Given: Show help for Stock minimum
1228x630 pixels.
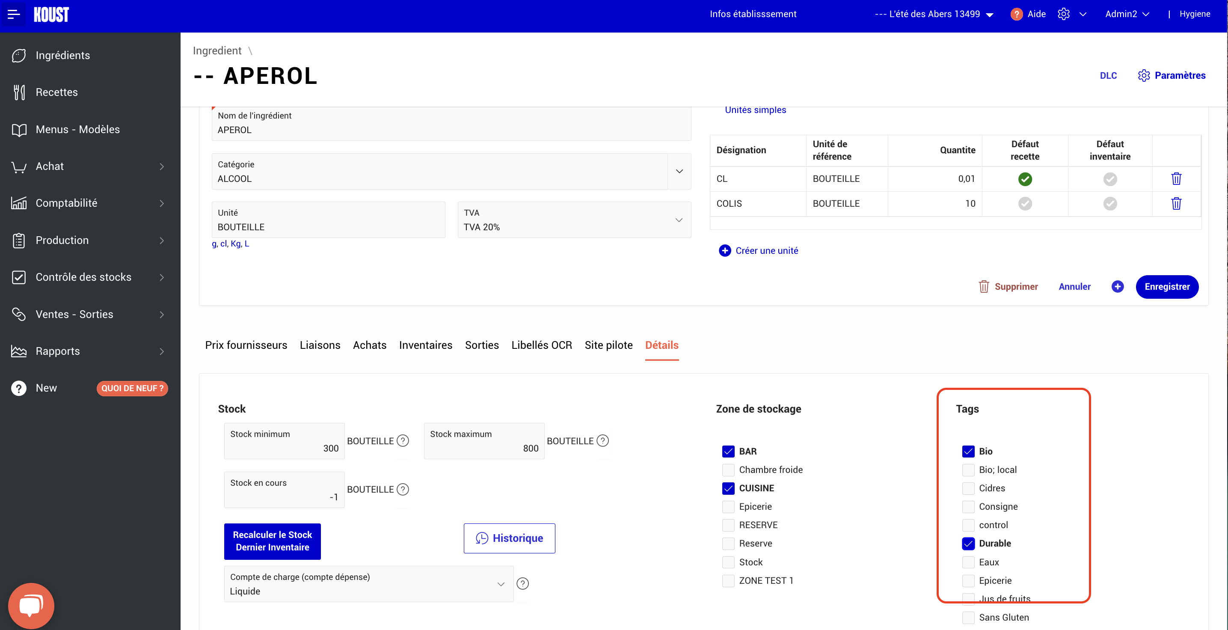Looking at the screenshot, I should click(x=403, y=441).
